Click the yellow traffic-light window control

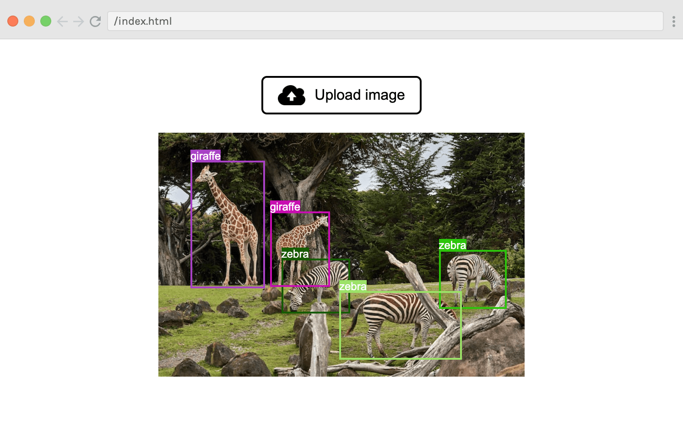click(29, 21)
